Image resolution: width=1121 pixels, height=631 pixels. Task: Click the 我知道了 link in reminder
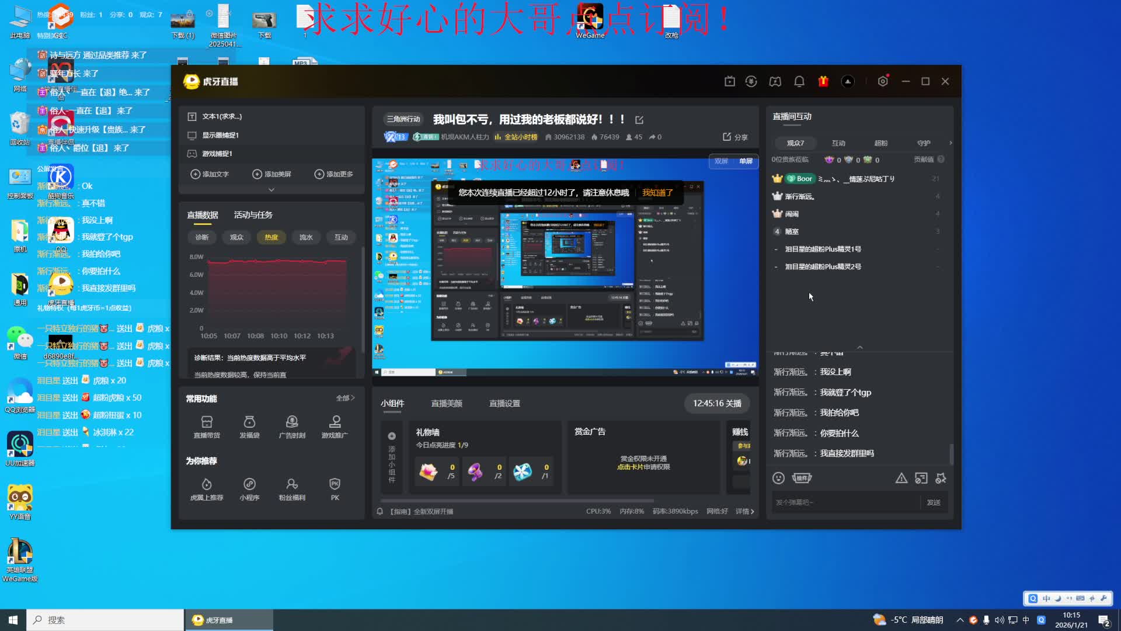coord(657,193)
